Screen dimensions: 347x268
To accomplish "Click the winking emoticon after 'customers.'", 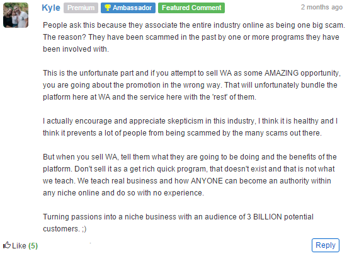I will coord(84,229).
